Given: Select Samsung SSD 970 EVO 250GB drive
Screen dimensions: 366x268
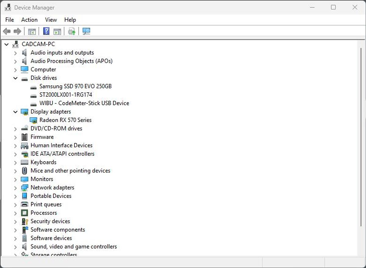Looking at the screenshot, I should pos(75,86).
